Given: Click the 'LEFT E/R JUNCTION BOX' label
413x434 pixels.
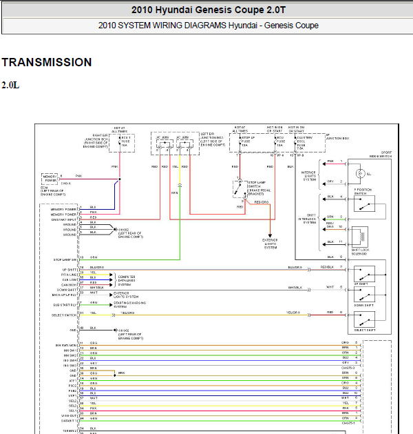Looking at the screenshot, I should (213, 139).
